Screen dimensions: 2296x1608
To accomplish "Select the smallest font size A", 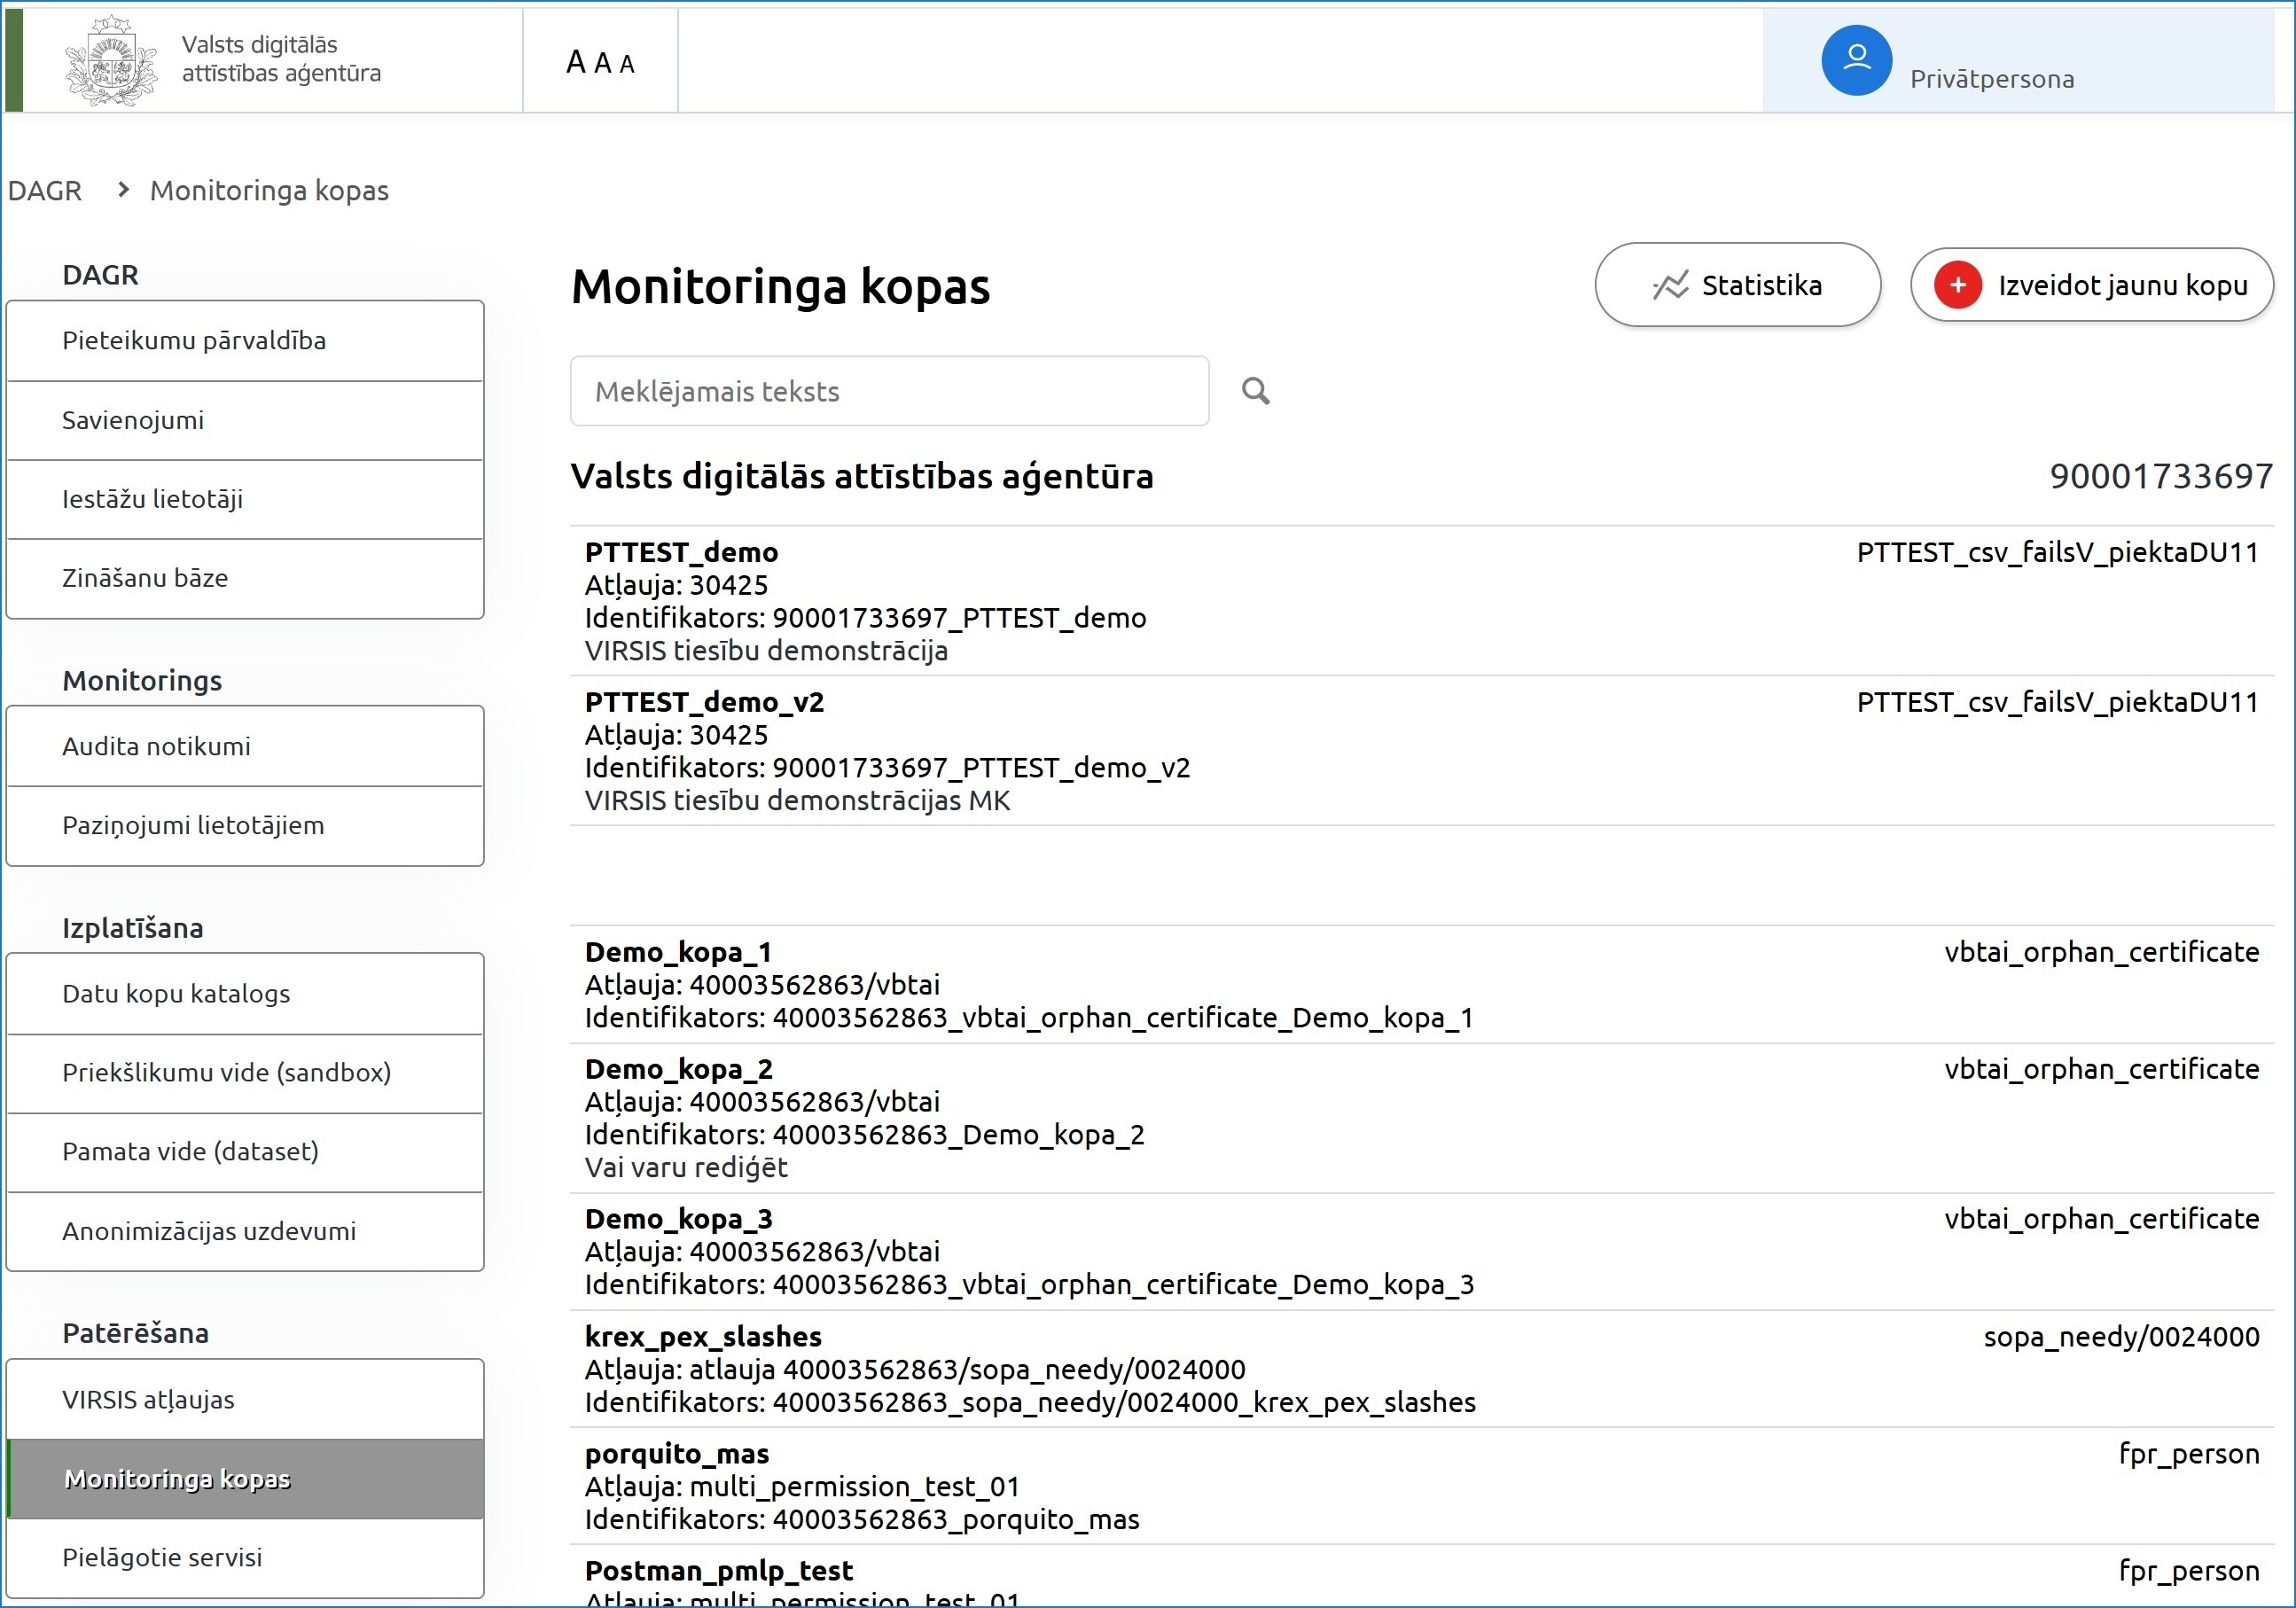I will (x=627, y=64).
